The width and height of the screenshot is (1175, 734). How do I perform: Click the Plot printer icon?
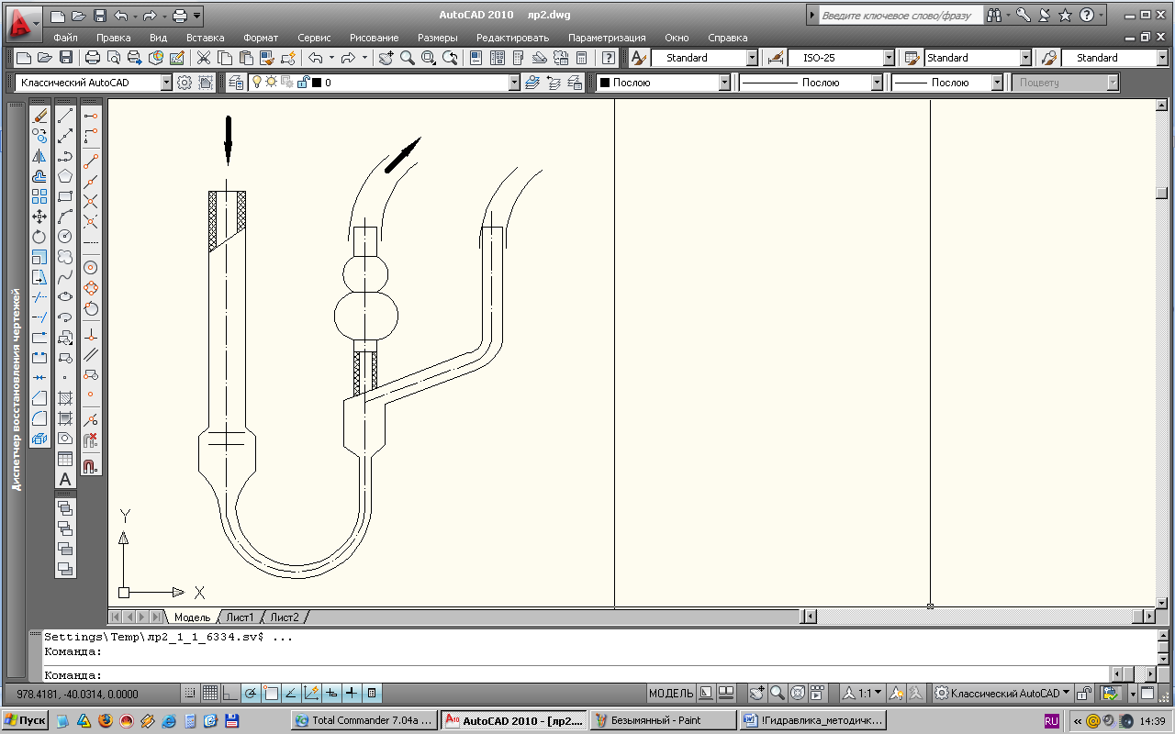tap(93, 58)
